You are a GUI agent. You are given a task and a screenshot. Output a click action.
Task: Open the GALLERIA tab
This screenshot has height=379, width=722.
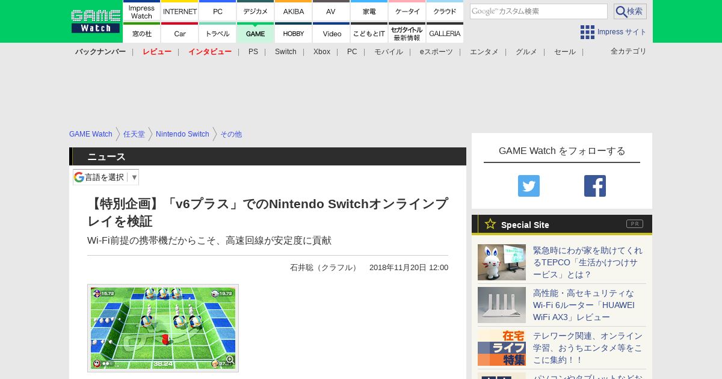coord(445,32)
